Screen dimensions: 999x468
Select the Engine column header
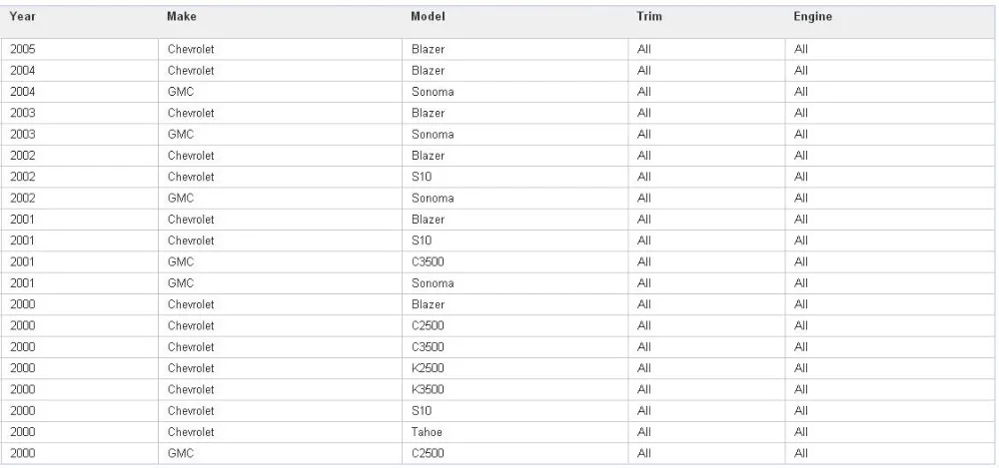(x=811, y=18)
